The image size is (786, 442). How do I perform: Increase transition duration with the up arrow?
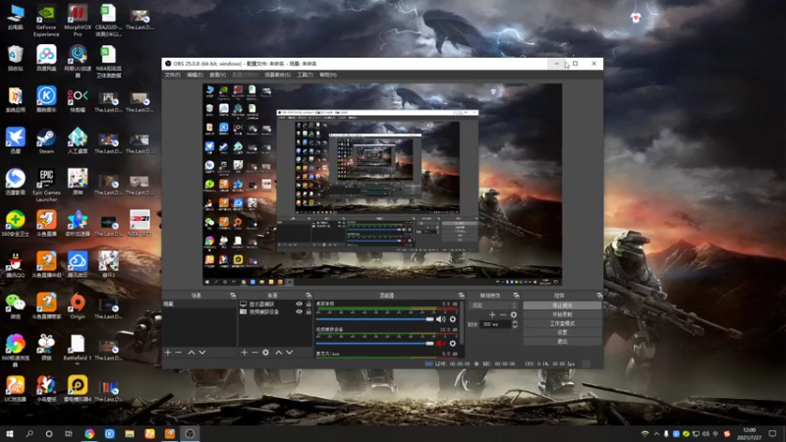coord(514,322)
